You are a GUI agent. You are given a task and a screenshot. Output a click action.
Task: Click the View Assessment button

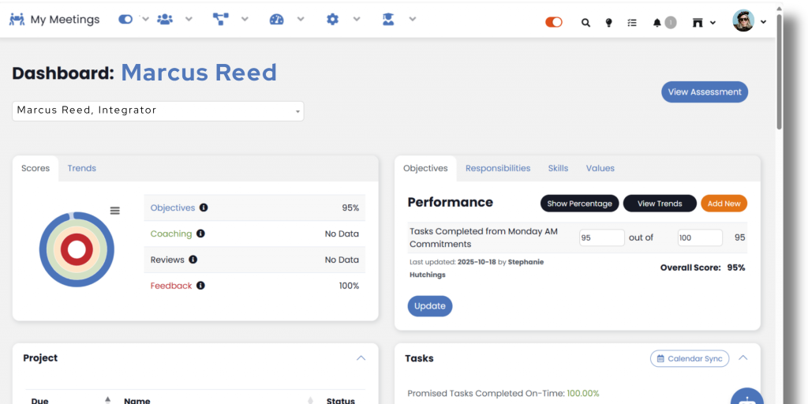pyautogui.click(x=704, y=92)
